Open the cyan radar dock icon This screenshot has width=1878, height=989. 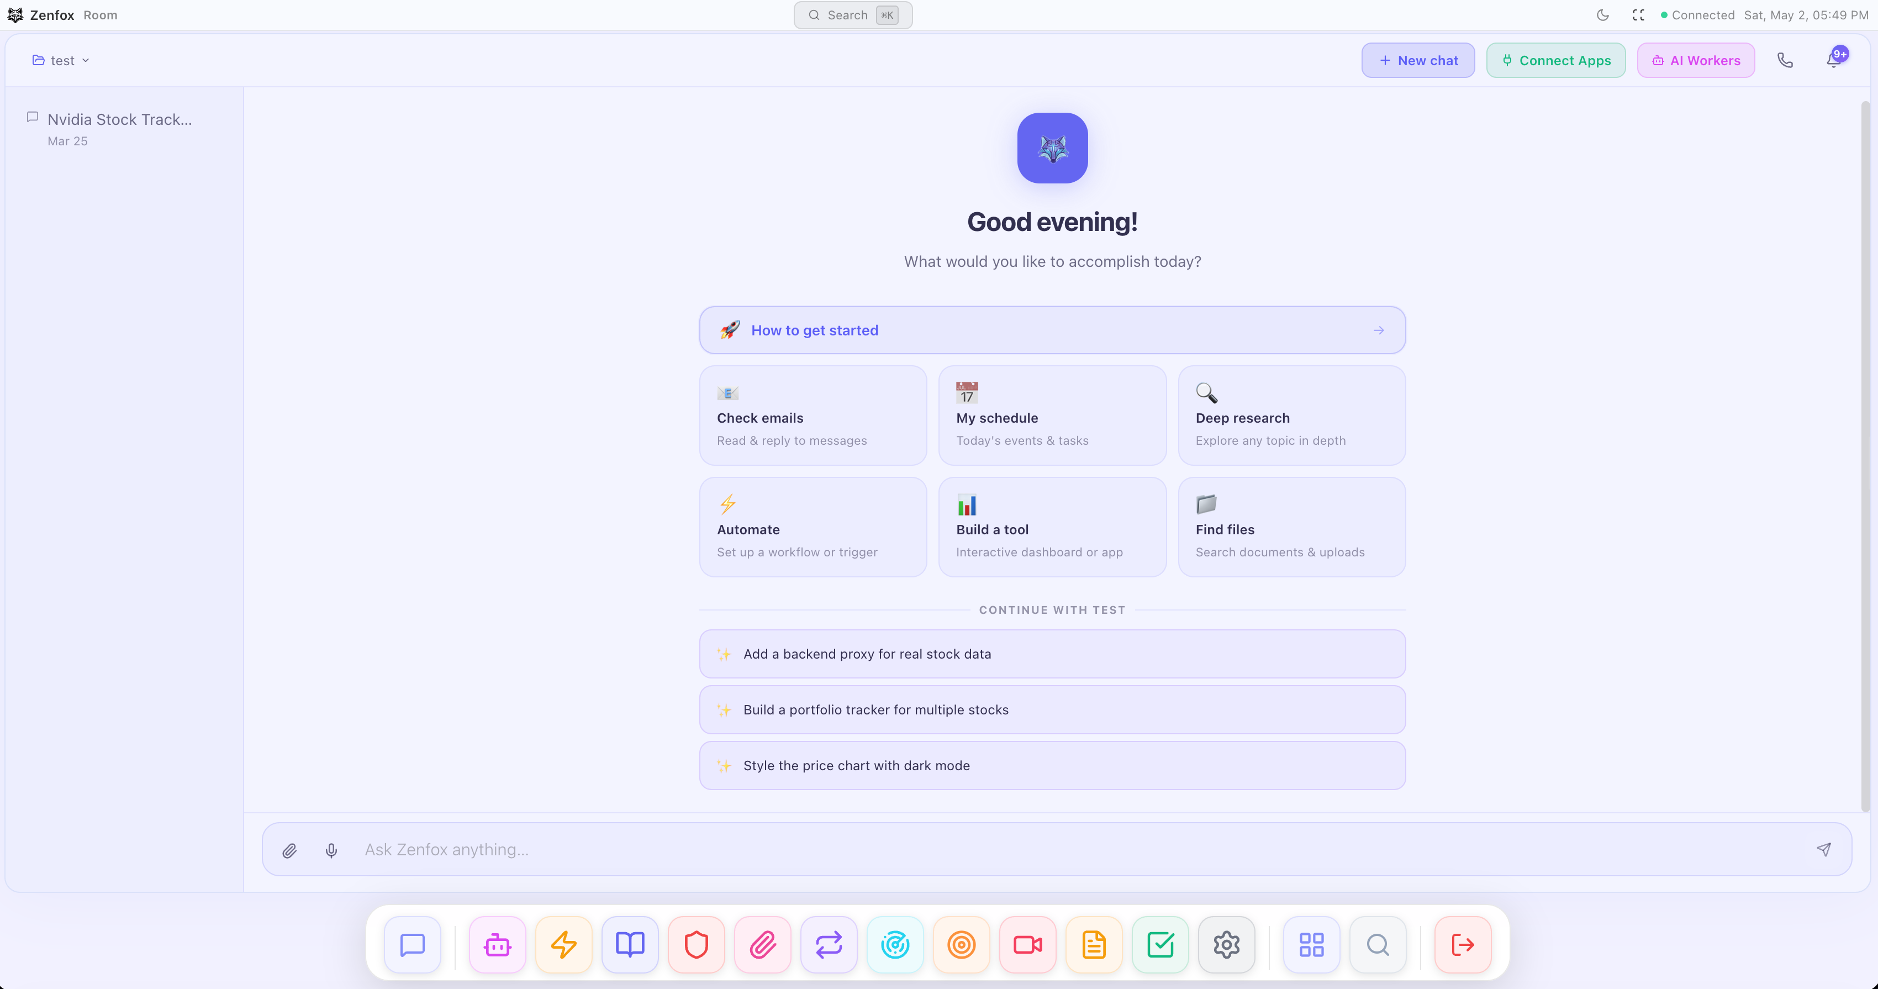(895, 944)
